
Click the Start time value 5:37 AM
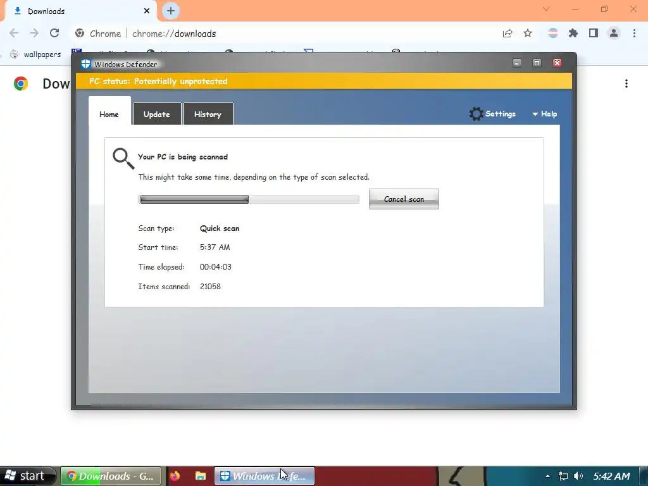215,247
